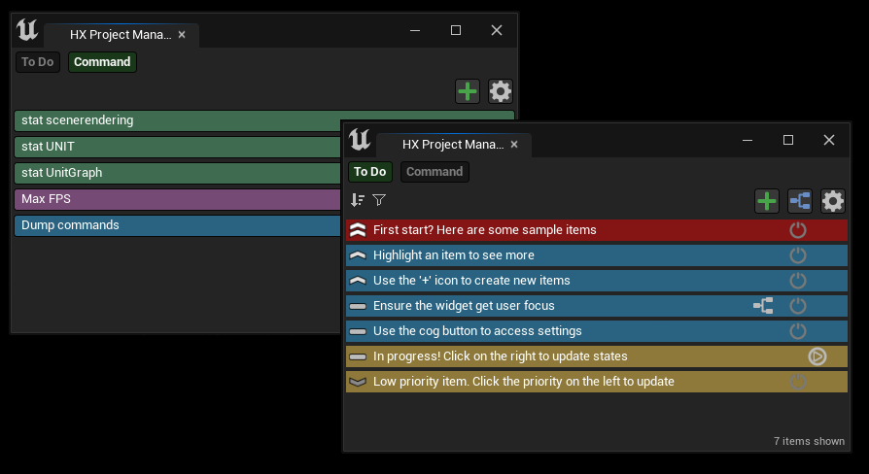Click '7 items shown' status text

point(809,441)
